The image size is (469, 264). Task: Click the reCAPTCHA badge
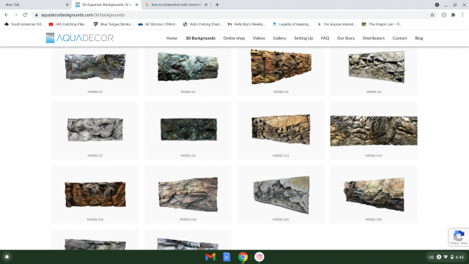click(x=459, y=237)
